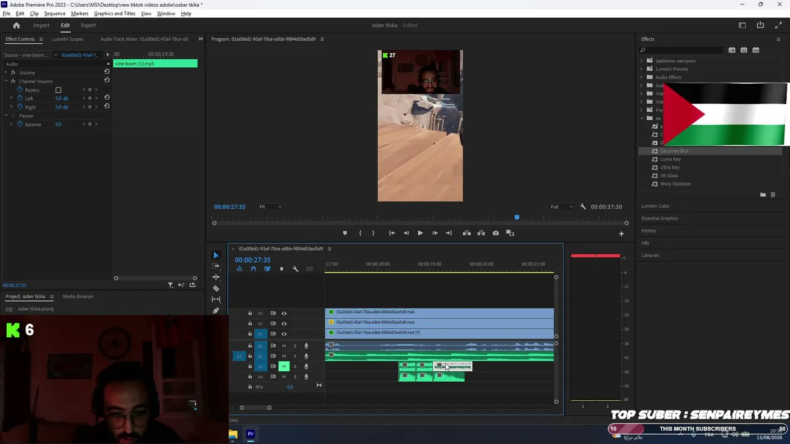Step back one frame

(406, 233)
